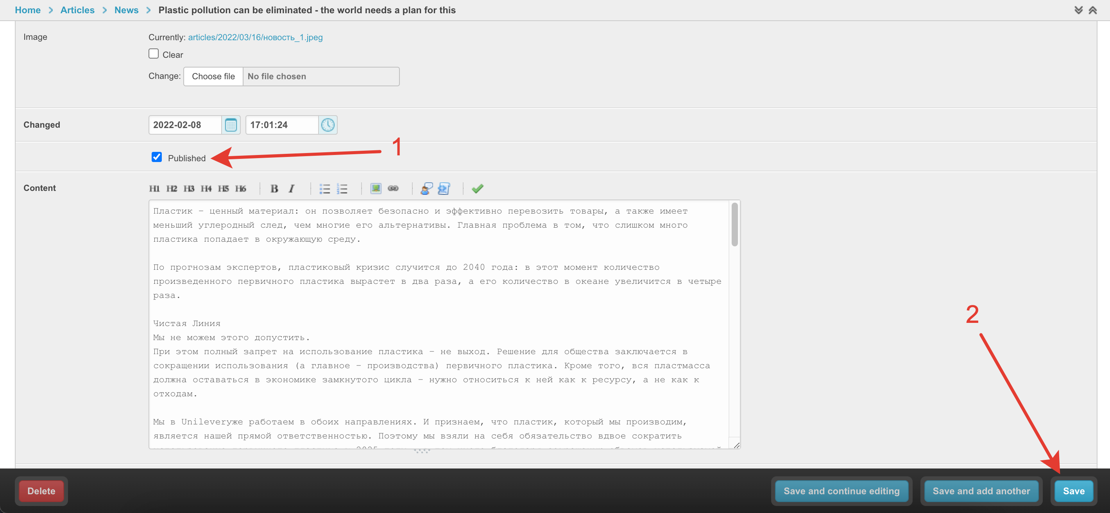Collapse all sections with double up chevron
This screenshot has width=1110, height=513.
[1092, 10]
